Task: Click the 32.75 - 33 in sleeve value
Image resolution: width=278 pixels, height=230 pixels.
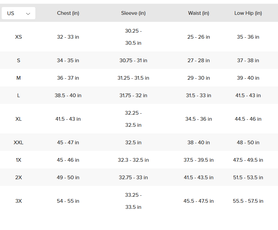Action: tap(133, 178)
